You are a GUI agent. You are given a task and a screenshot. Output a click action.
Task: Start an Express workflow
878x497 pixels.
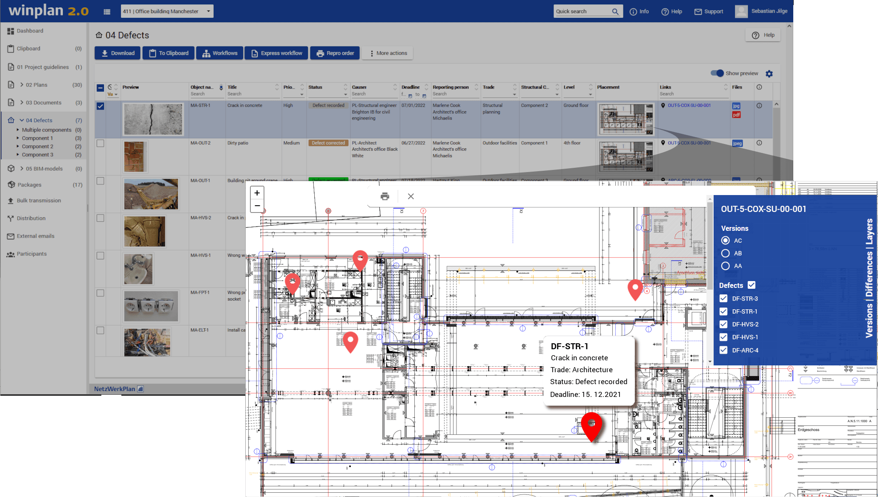(276, 53)
